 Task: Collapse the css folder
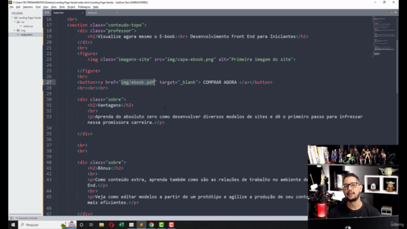click(x=15, y=22)
